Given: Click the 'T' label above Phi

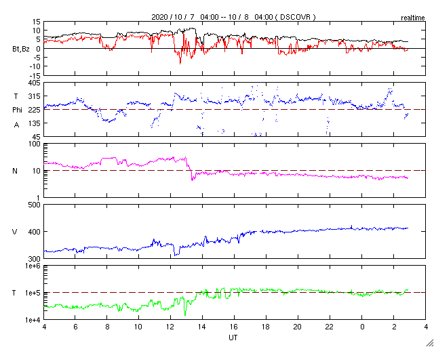Looking at the screenshot, I should point(16,96).
